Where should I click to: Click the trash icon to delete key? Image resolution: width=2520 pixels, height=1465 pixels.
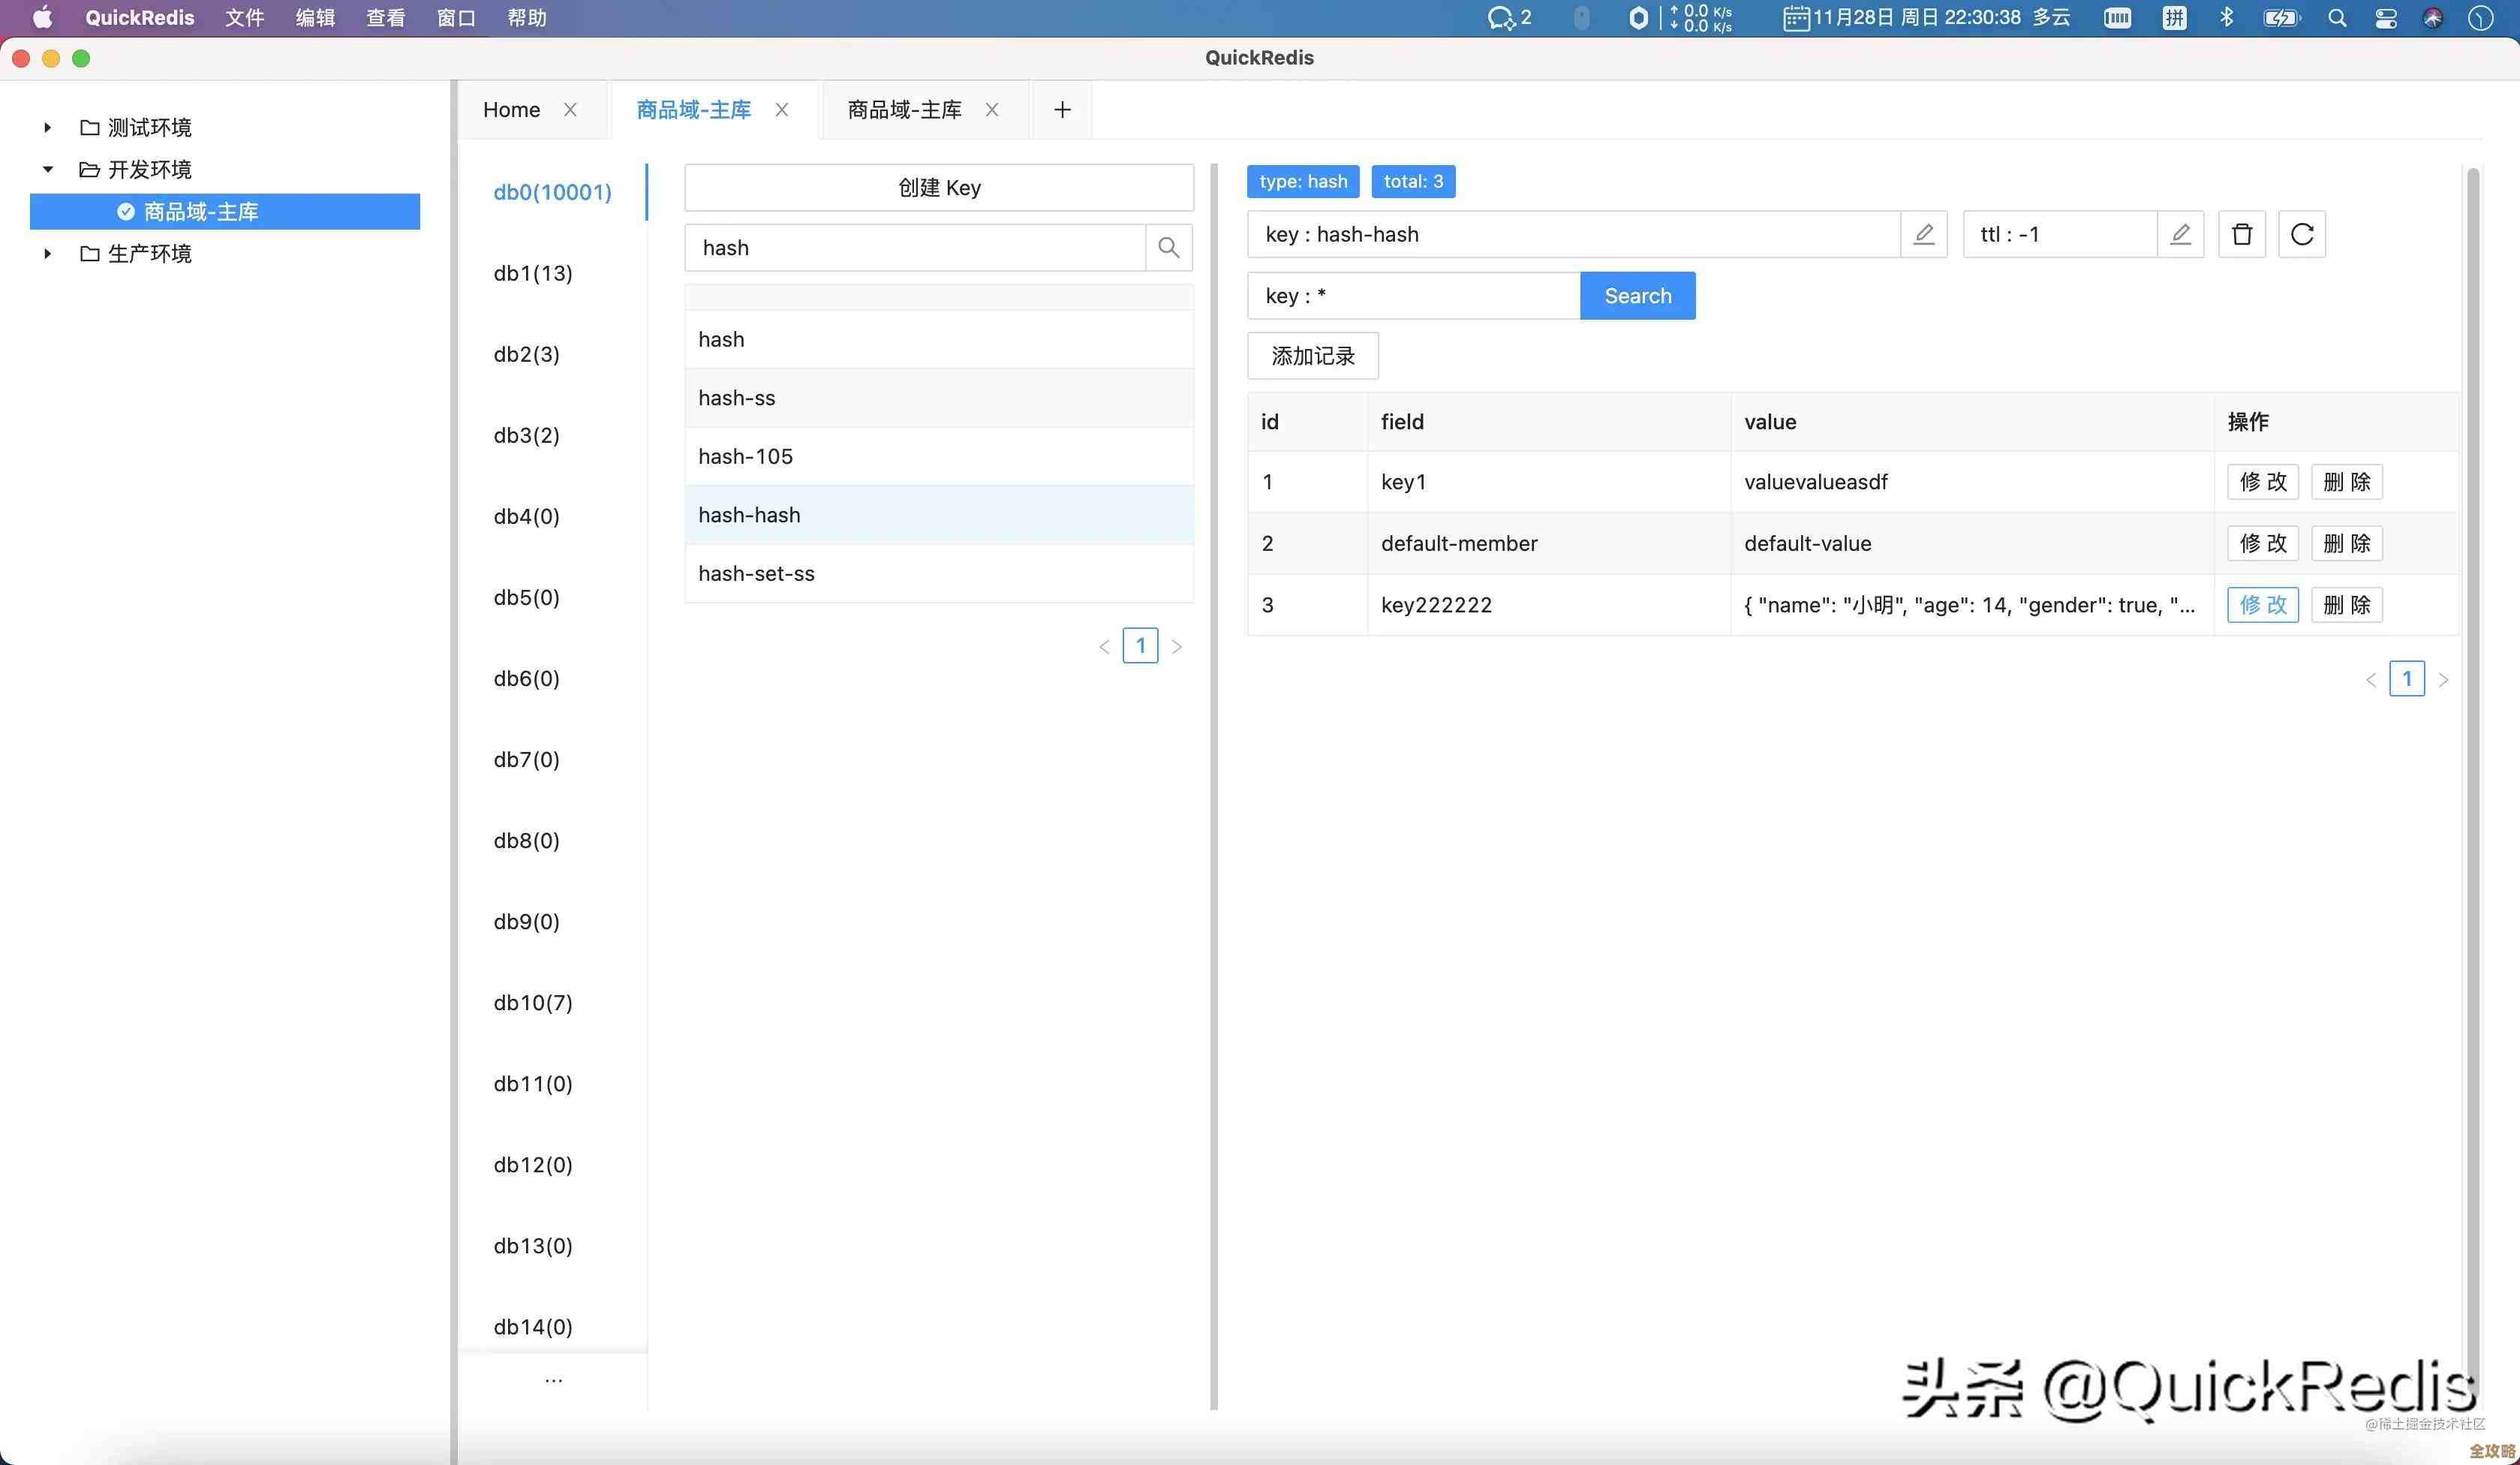point(2242,234)
